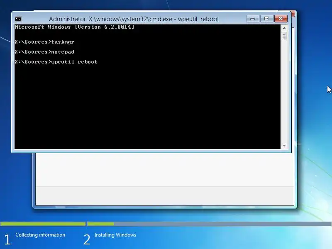Click the "X:\Sources>taskmgr" line
The width and height of the screenshot is (332, 249).
[x=44, y=42]
